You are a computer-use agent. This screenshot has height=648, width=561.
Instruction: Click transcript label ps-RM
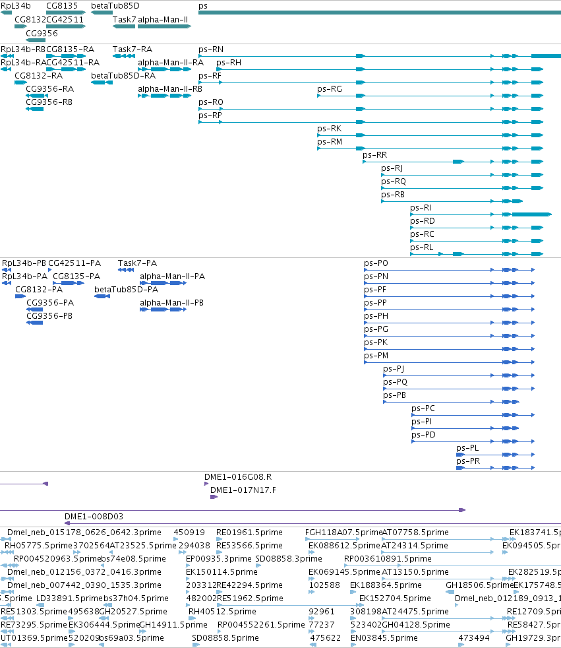(330, 142)
